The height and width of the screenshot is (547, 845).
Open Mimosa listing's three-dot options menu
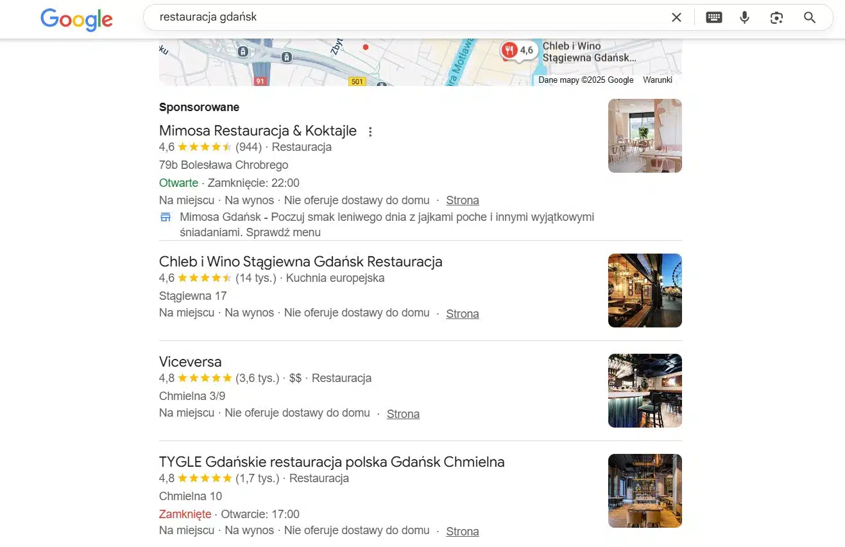370,132
